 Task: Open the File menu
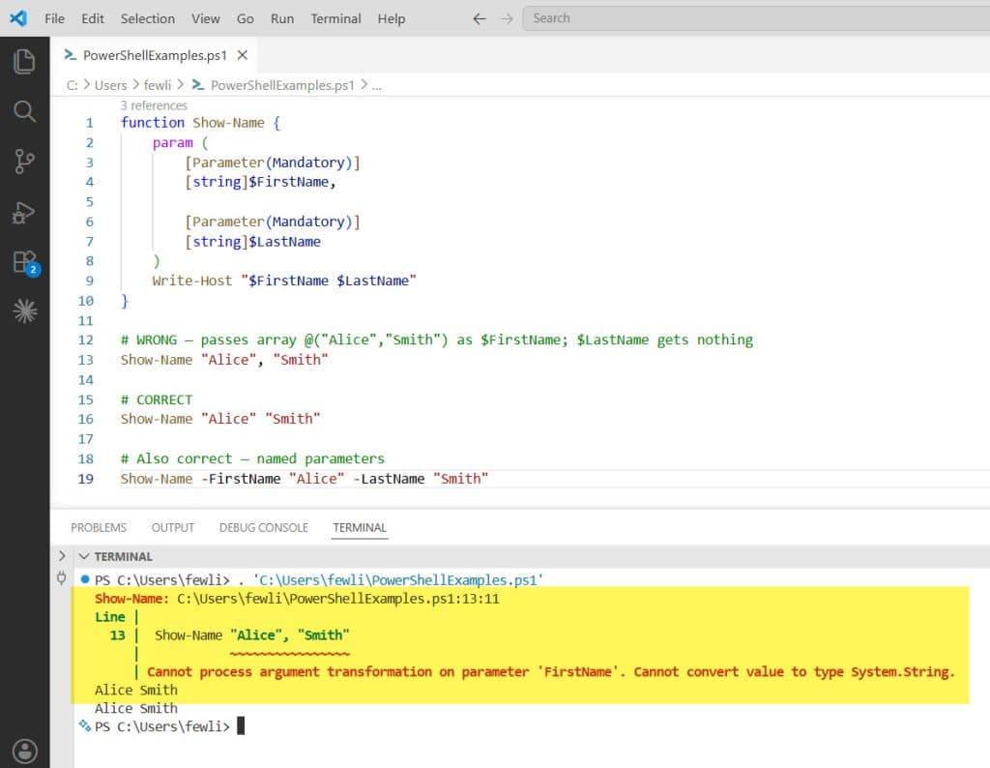[54, 19]
